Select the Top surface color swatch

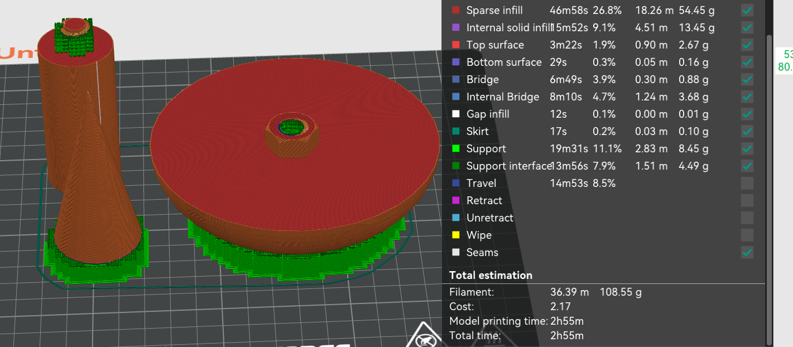(456, 45)
